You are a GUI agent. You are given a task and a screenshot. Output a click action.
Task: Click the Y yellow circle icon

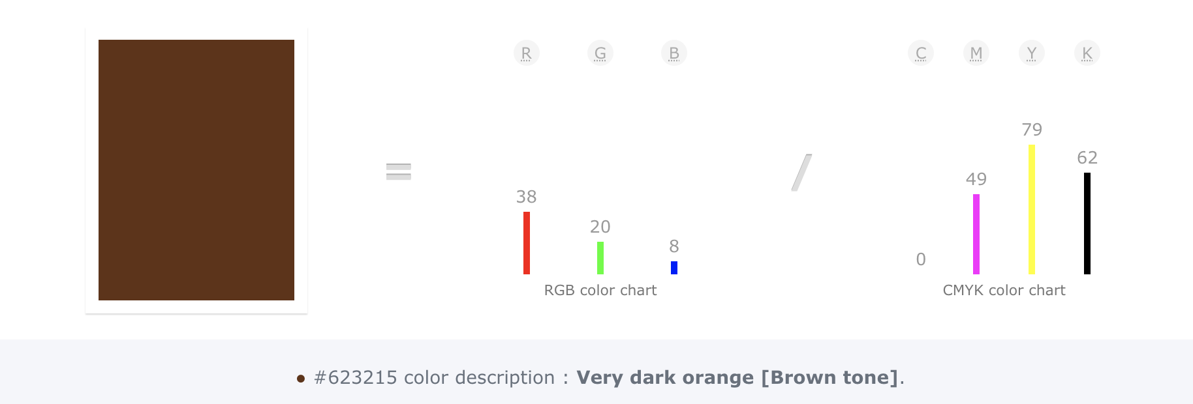[x=1032, y=53]
